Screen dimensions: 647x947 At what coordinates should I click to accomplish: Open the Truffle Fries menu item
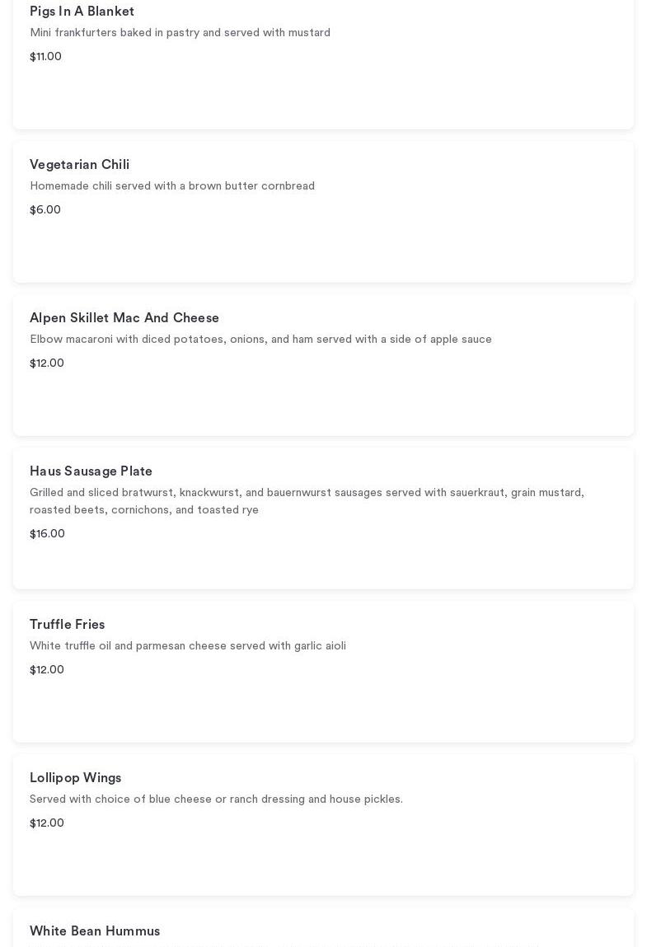pos(67,625)
